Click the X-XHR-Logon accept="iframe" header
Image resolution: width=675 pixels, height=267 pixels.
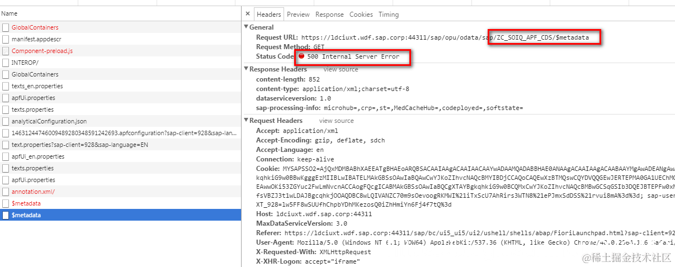click(x=308, y=261)
